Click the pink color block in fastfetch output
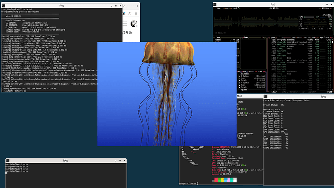Image resolution: width=334 pixels, height=188 pixels. coord(229,180)
